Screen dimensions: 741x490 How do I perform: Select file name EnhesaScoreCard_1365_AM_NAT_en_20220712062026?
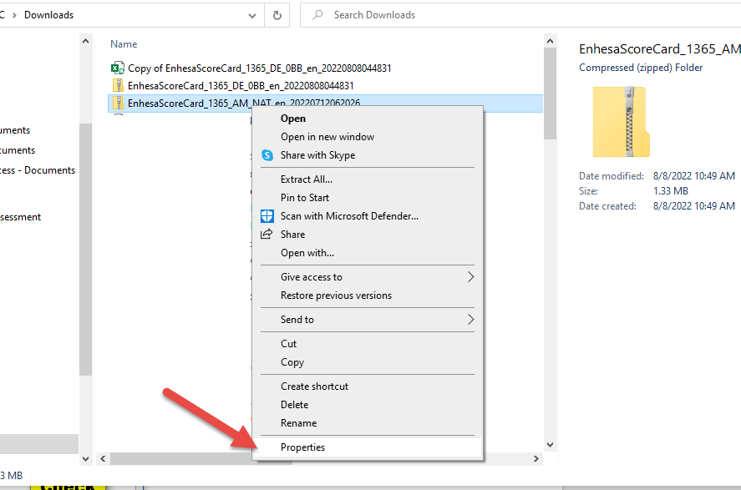pos(244,103)
